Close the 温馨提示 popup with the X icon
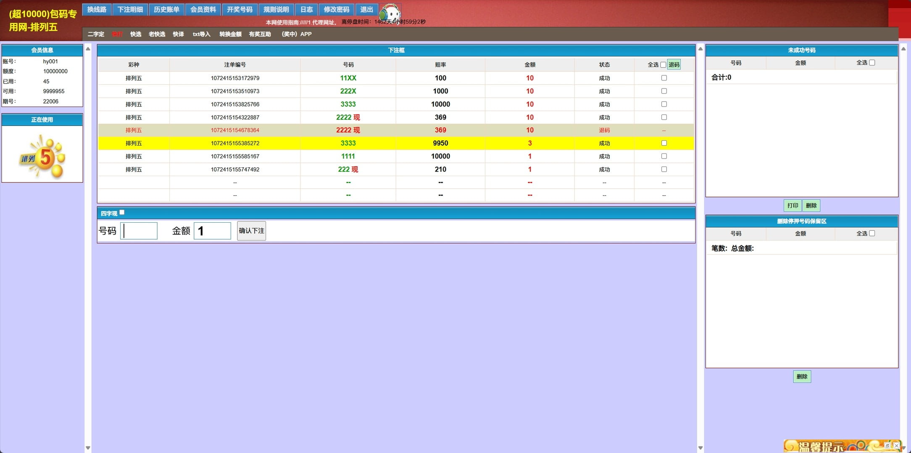Viewport: 911px width, 453px height. pos(896,445)
